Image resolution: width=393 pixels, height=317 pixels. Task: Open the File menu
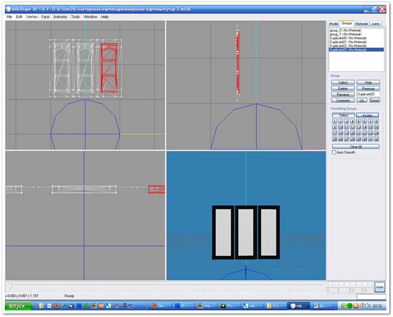pos(10,17)
